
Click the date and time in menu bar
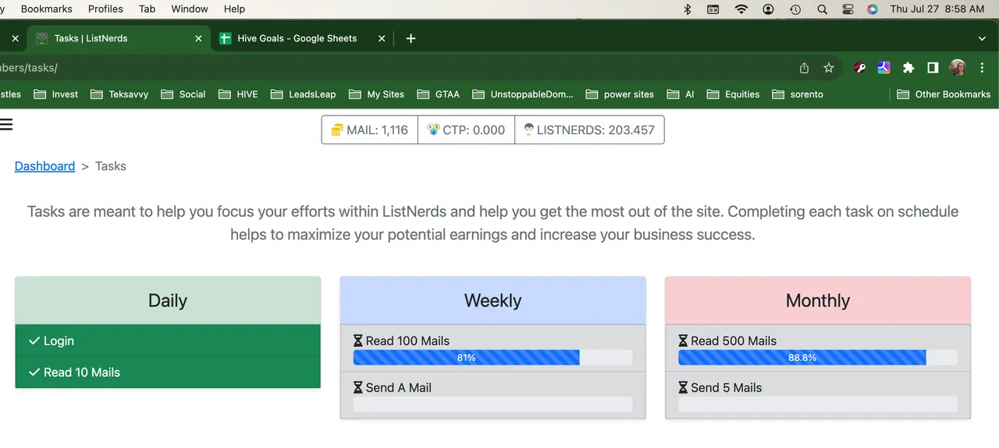[937, 9]
